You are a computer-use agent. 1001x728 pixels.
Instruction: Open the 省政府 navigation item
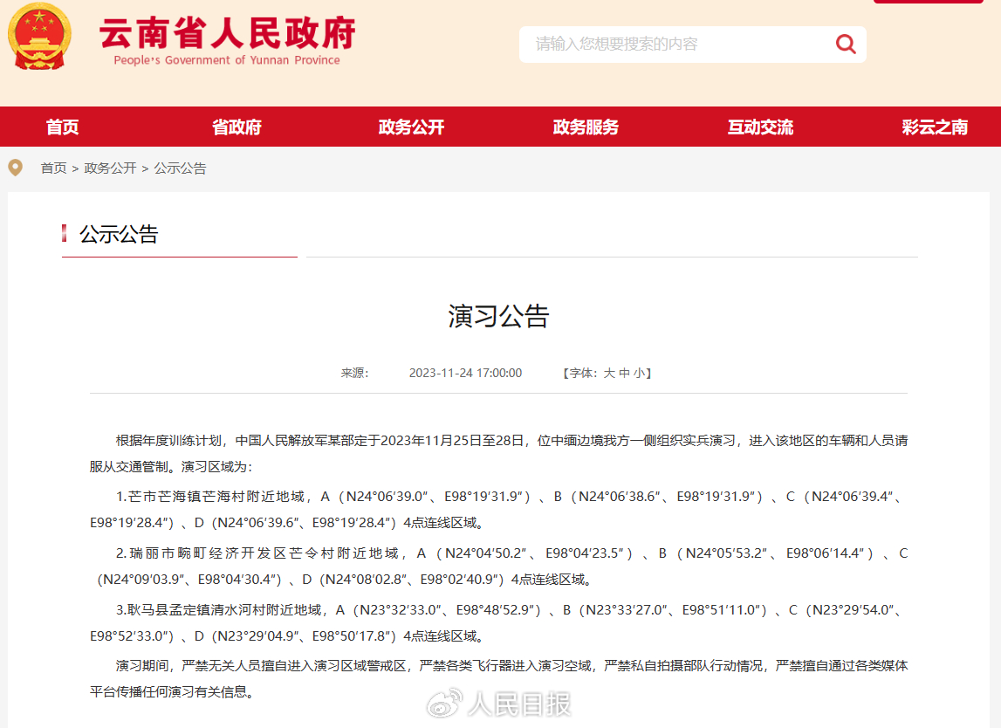coord(237,127)
